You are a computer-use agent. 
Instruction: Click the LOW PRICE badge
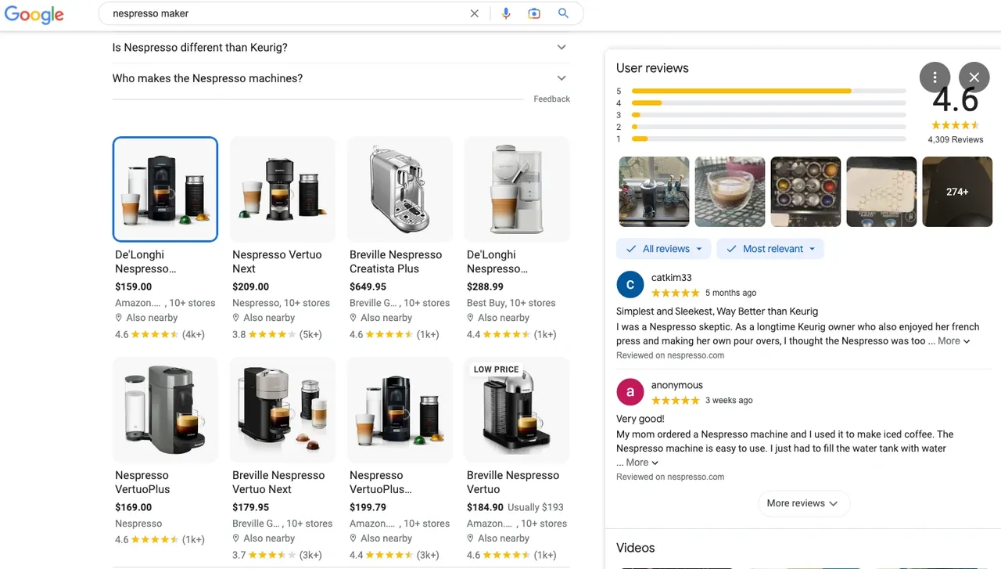point(496,369)
